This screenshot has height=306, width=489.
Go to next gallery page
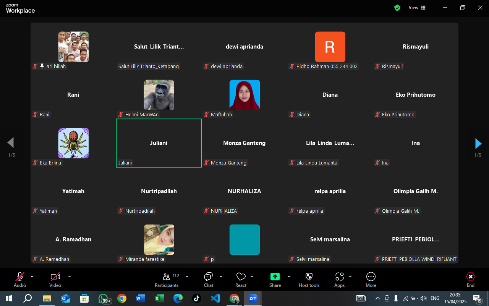(478, 143)
